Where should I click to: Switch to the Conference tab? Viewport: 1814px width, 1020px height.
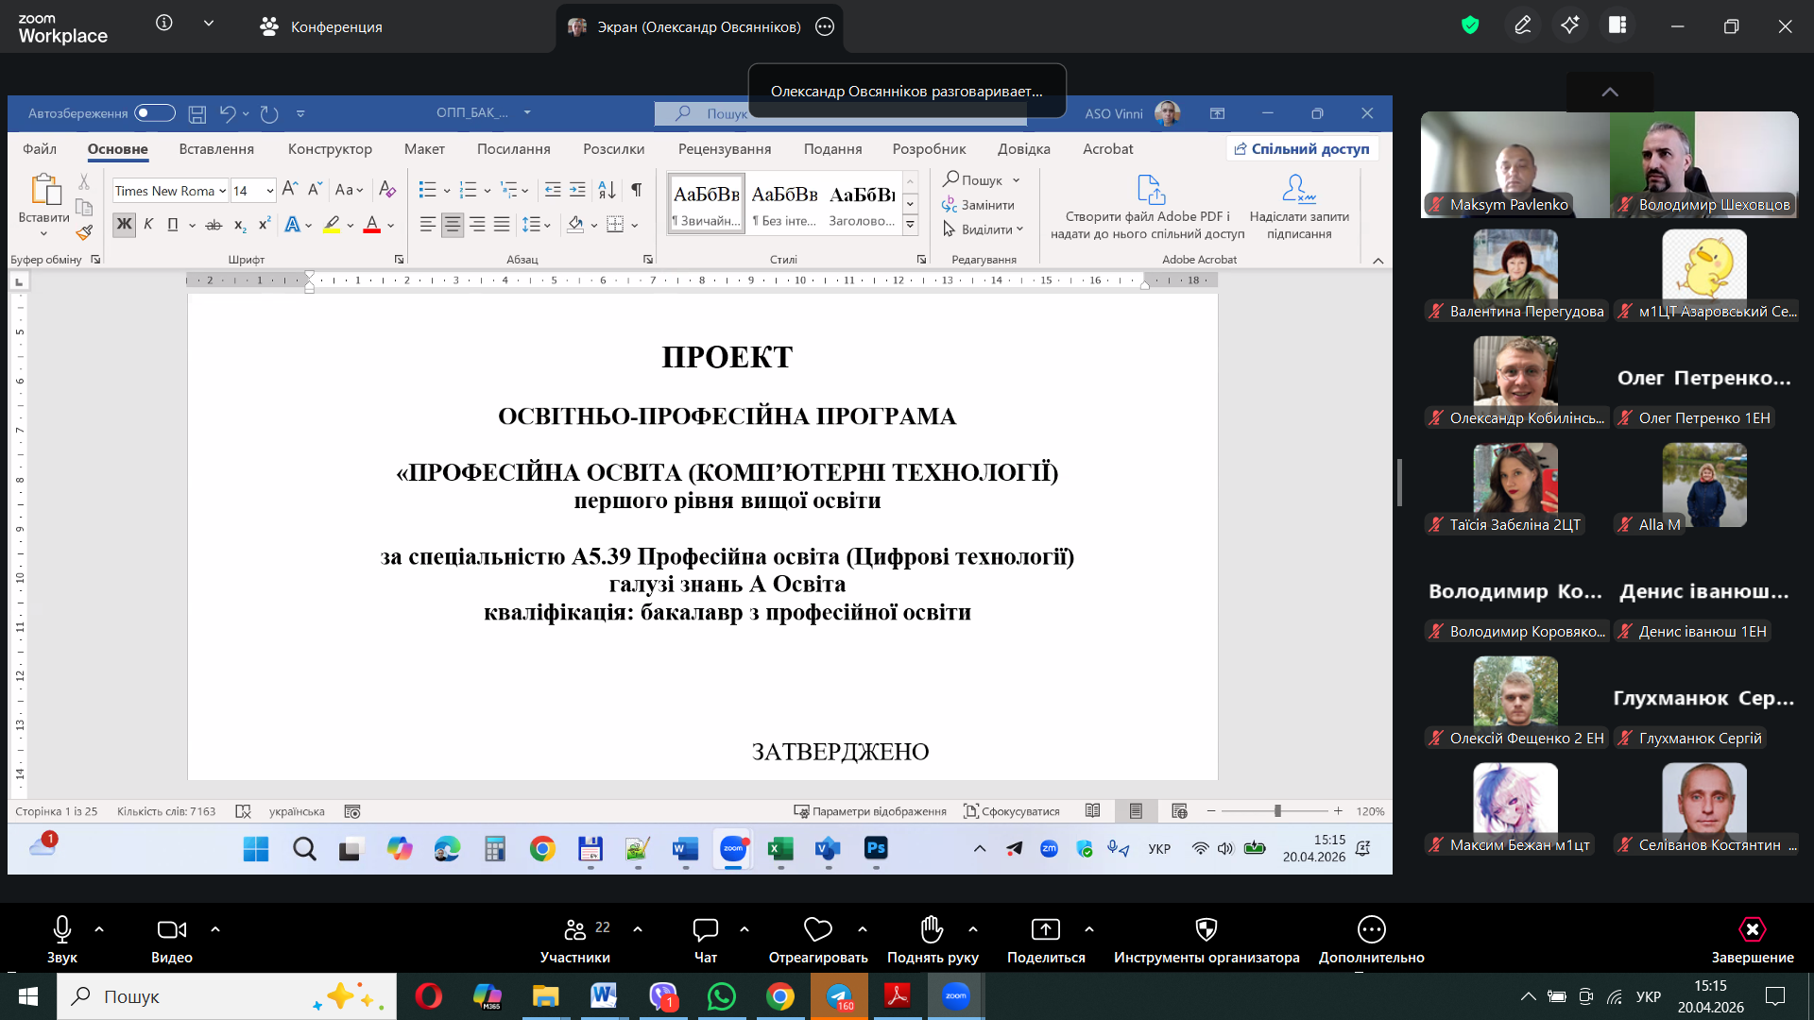tap(321, 27)
